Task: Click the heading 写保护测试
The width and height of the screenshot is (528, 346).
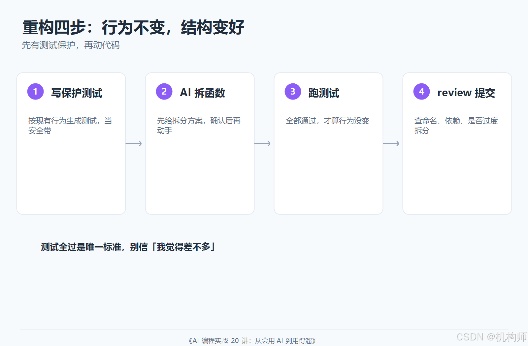Action: pyautogui.click(x=77, y=93)
